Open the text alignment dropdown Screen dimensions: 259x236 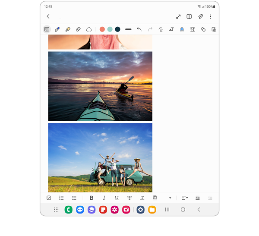184,198
